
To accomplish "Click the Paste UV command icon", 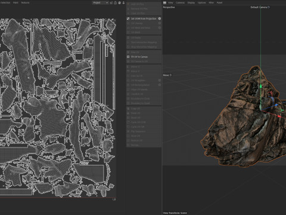I will 128,113.
